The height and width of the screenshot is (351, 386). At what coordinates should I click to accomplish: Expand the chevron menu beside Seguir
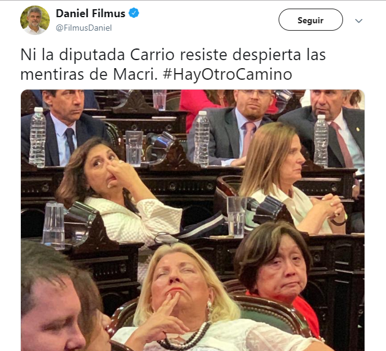coord(358,21)
